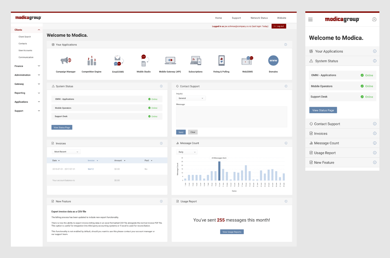
Task: Open Support in top navigation
Action: point(236,18)
